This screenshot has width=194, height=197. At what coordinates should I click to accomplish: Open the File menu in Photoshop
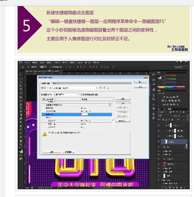click(27, 63)
